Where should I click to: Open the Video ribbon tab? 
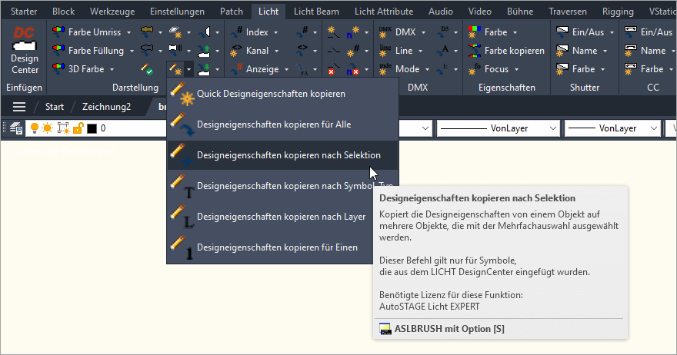point(480,12)
